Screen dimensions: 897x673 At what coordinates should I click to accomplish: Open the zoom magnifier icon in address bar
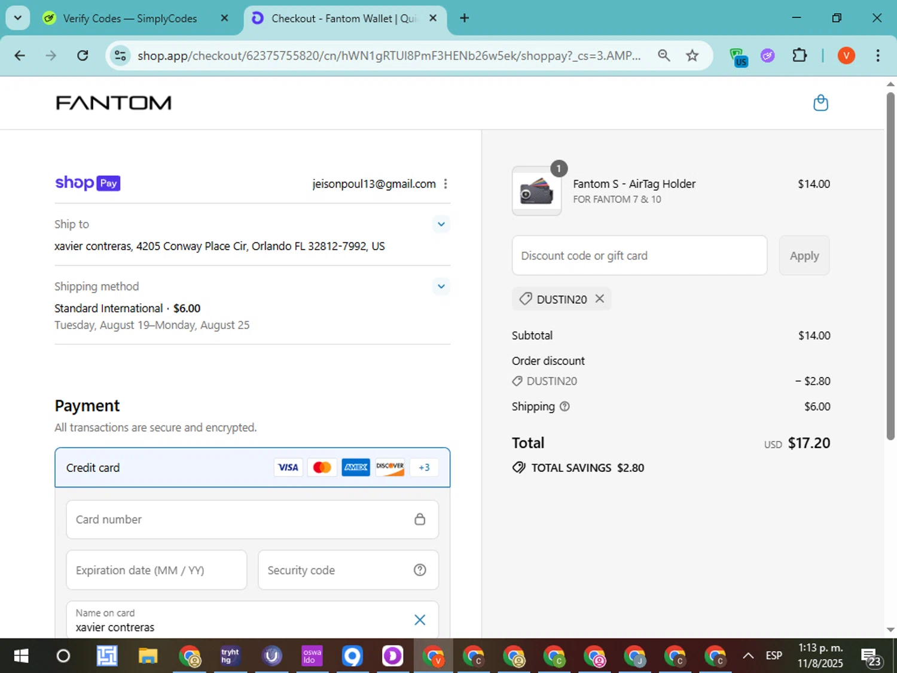point(664,56)
